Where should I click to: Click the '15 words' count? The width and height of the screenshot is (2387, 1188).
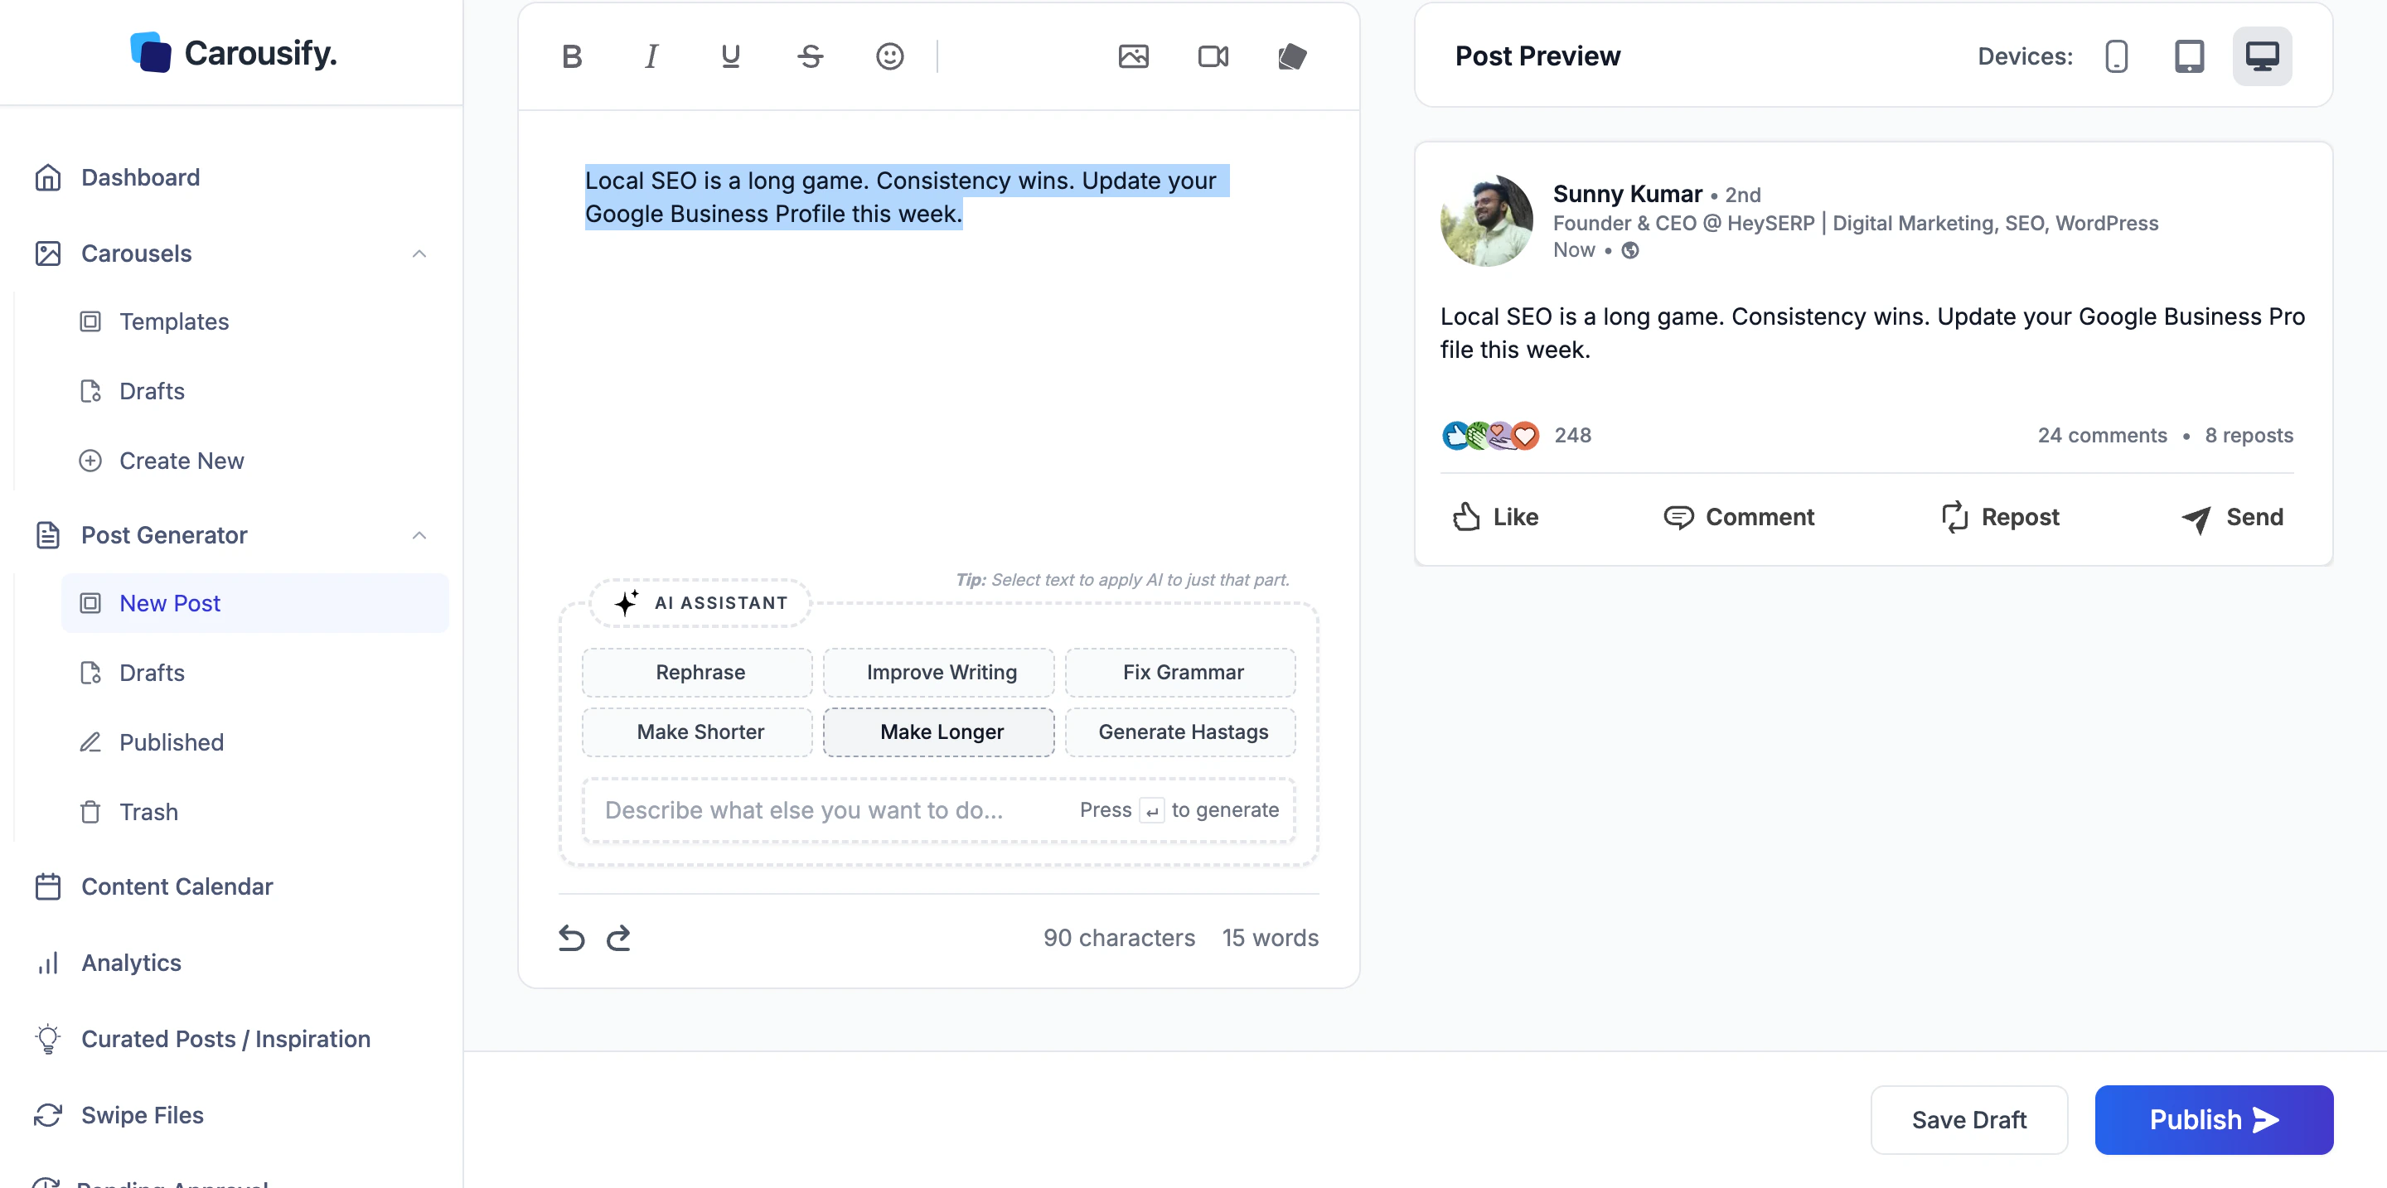pyautogui.click(x=1270, y=938)
